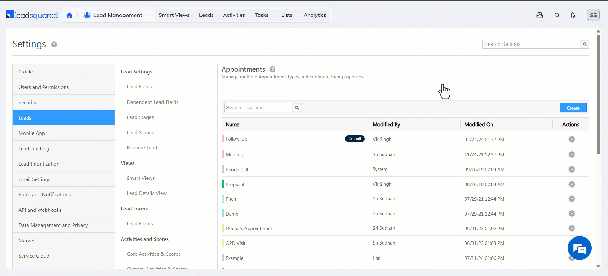The image size is (608, 276).
Task: Open the Lead Details View link
Action: 147,193
